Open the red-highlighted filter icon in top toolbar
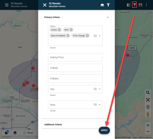Screen dimensions: 153x139 [x=135, y=5]
